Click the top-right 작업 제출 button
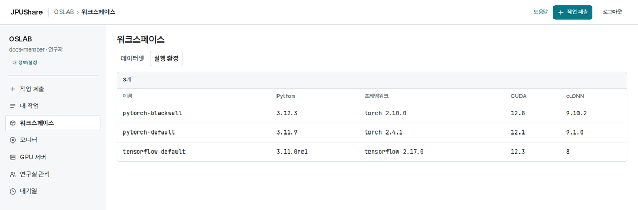The image size is (638, 210). coord(573,12)
